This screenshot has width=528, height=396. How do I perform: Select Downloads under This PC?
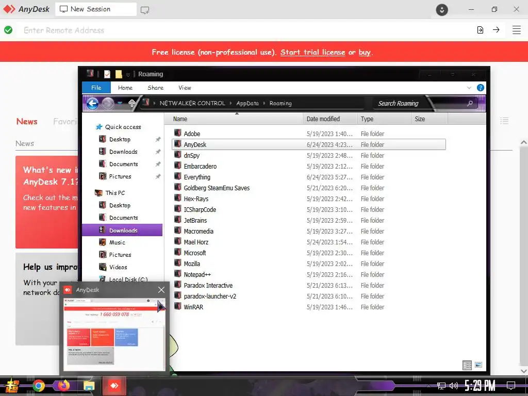coord(123,230)
